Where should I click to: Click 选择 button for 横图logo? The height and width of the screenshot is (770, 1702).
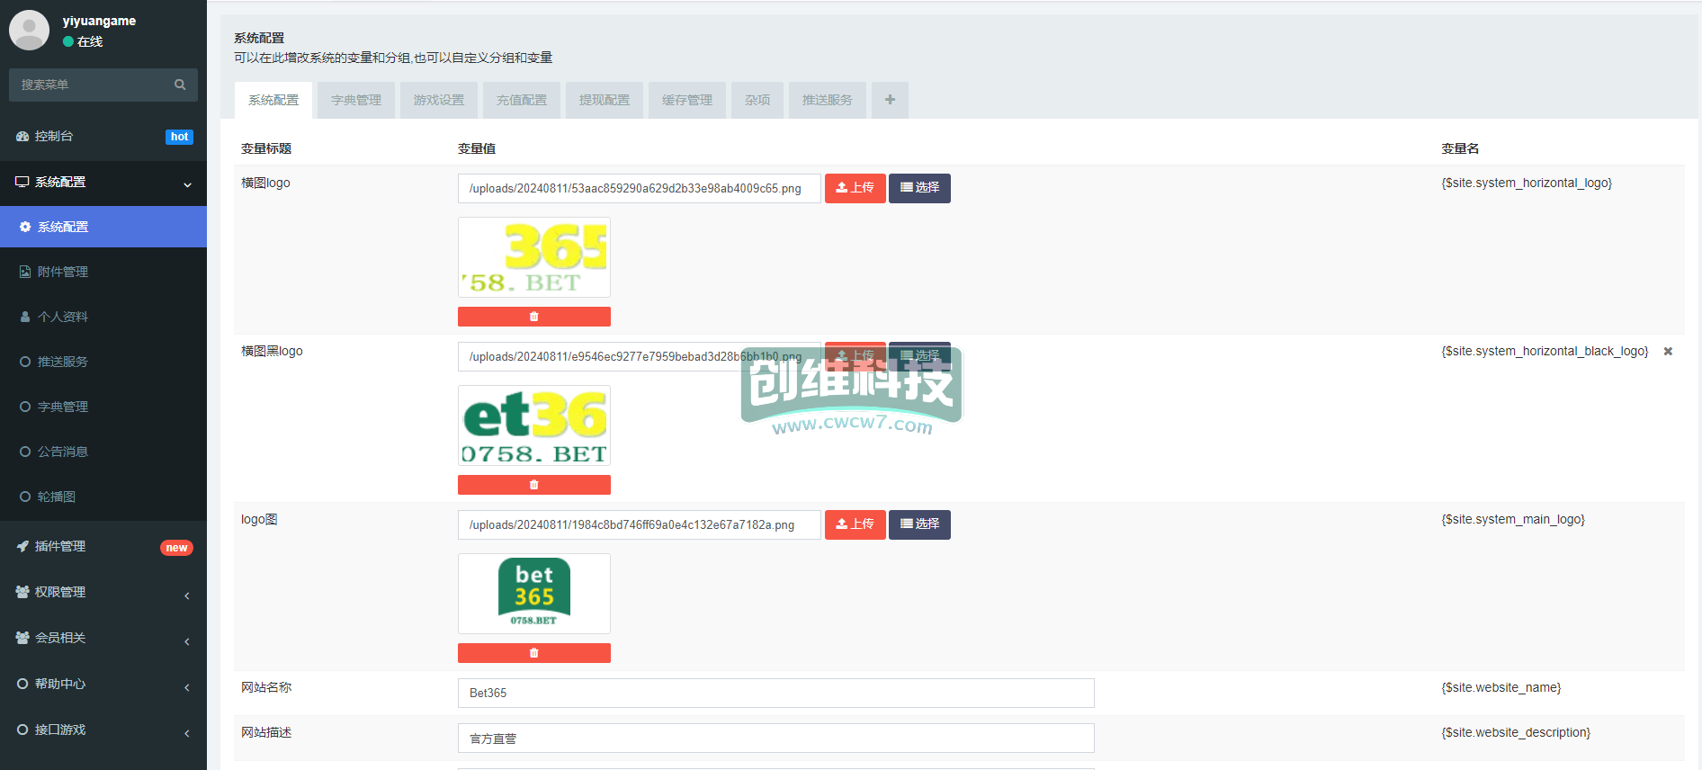pyautogui.click(x=919, y=188)
